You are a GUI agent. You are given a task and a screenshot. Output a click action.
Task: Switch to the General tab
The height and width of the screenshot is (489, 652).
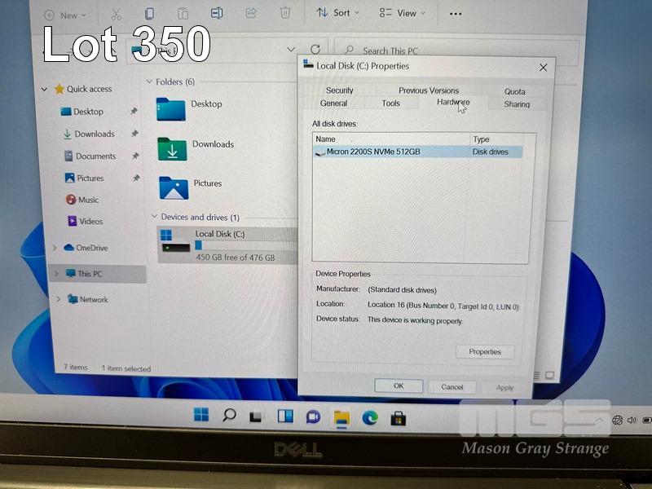333,104
